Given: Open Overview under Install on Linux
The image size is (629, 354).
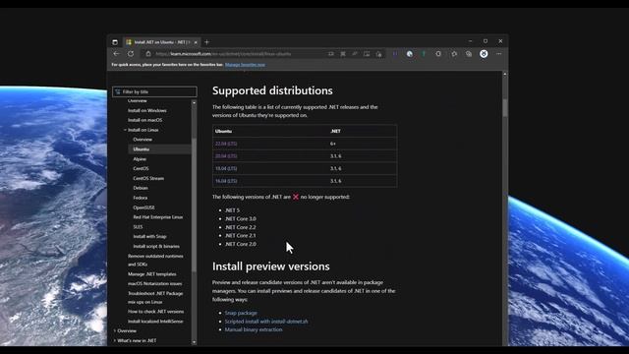Looking at the screenshot, I should (x=143, y=140).
